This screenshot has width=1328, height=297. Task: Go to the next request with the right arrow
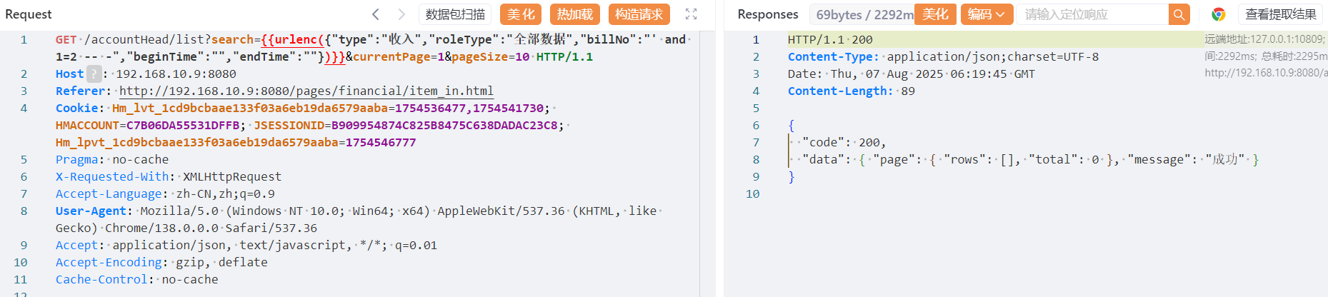[x=401, y=14]
